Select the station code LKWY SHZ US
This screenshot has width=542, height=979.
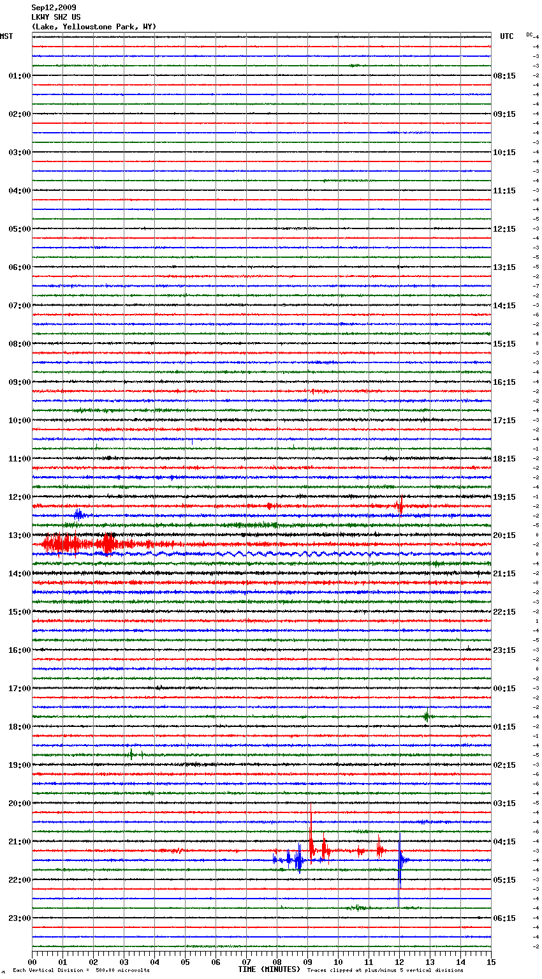click(x=56, y=17)
